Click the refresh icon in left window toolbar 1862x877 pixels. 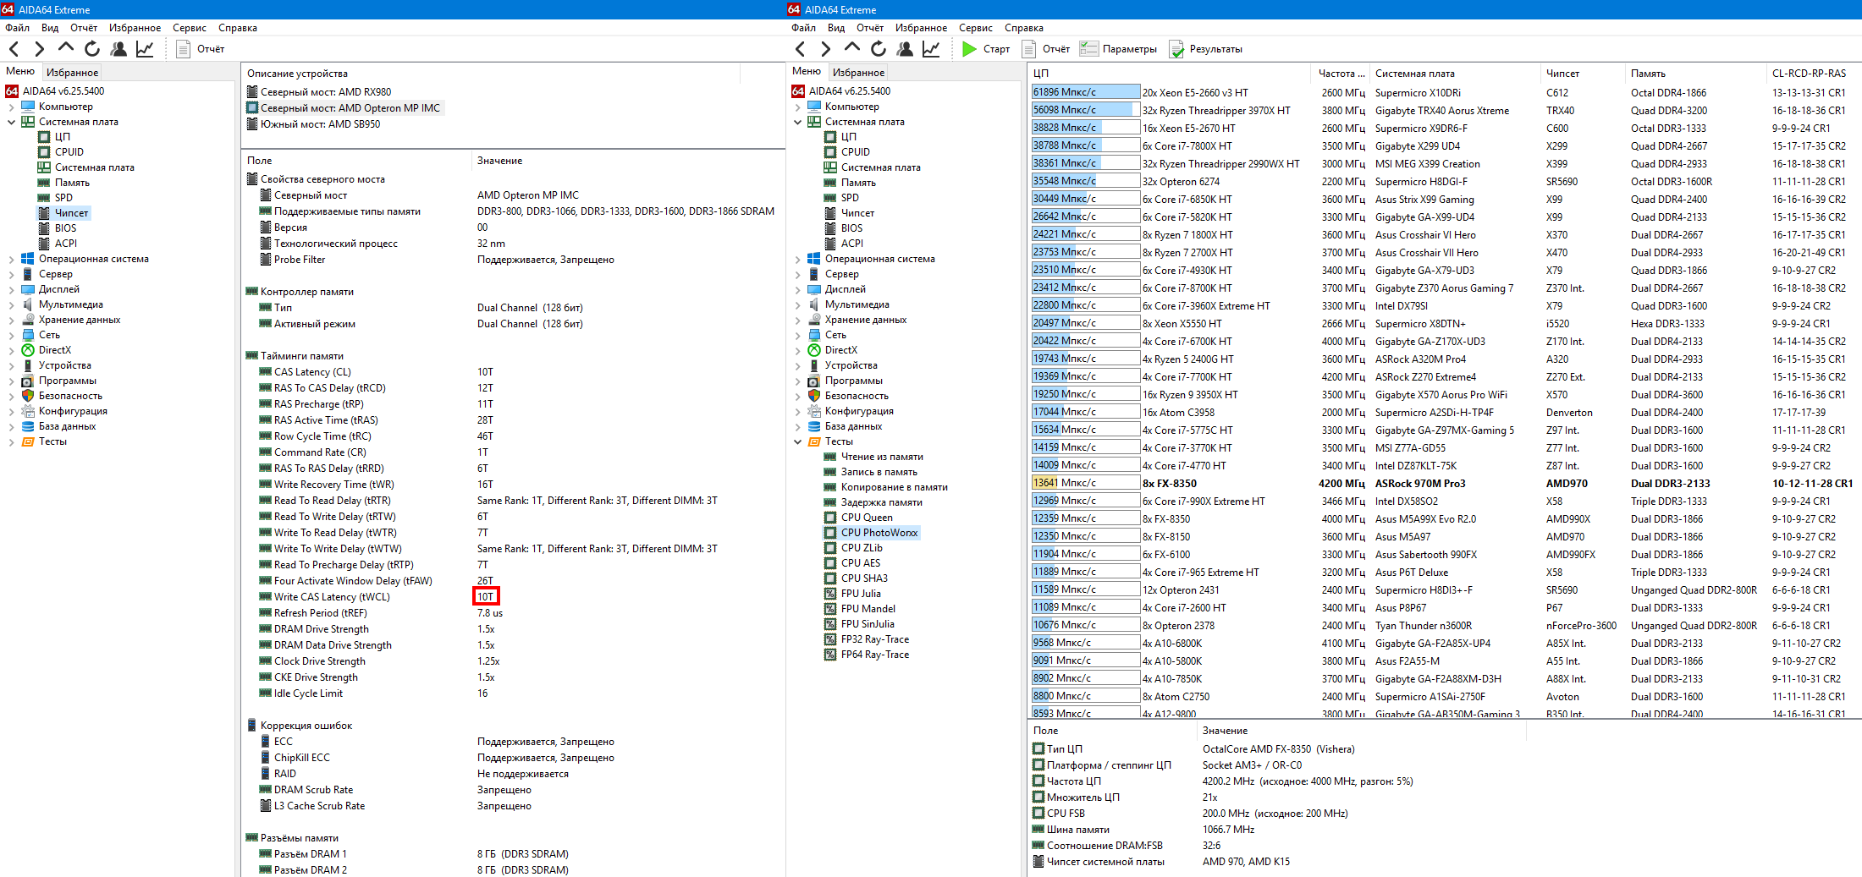[92, 49]
